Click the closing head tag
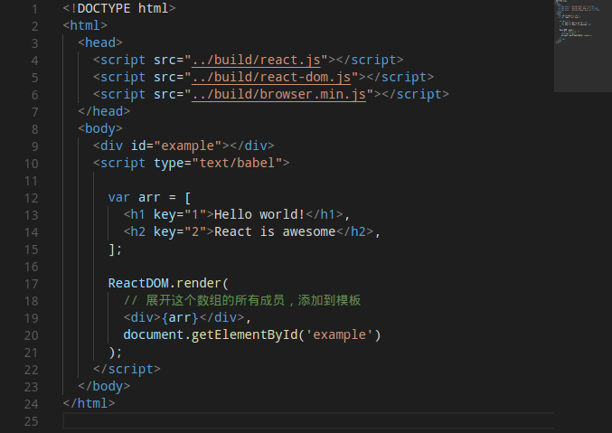Viewport: 612px width, 433px height. [x=104, y=111]
